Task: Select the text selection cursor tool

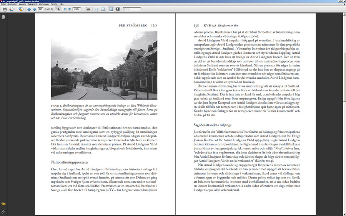Action: click(58, 9)
